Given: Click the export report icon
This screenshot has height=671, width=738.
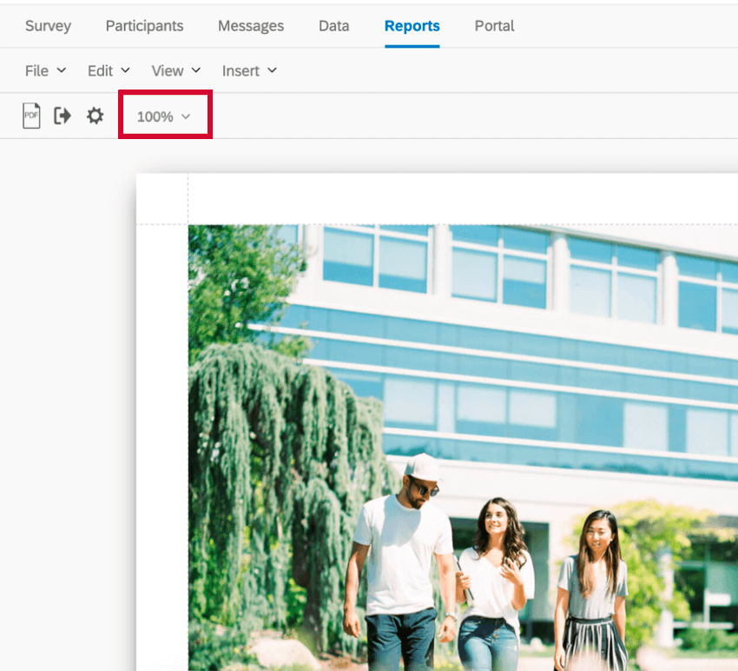Looking at the screenshot, I should point(62,115).
